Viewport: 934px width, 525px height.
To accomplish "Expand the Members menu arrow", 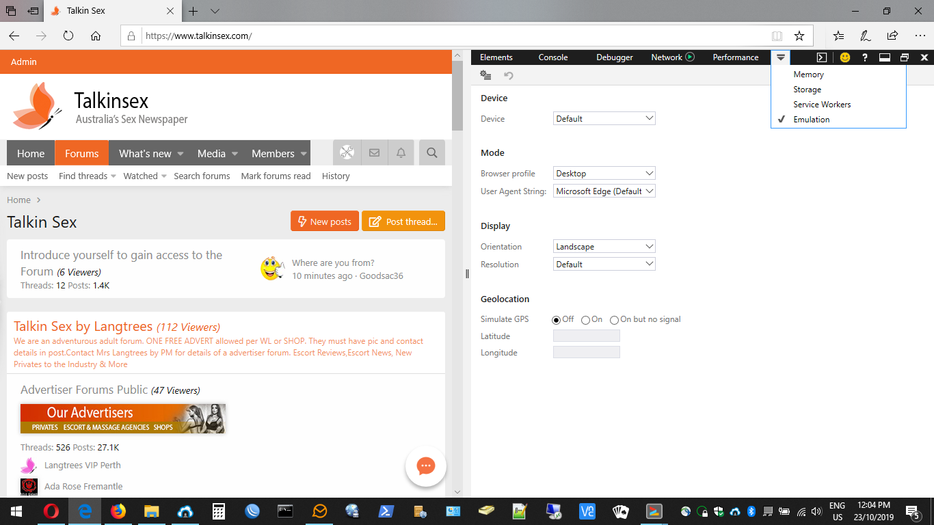I will click(304, 154).
